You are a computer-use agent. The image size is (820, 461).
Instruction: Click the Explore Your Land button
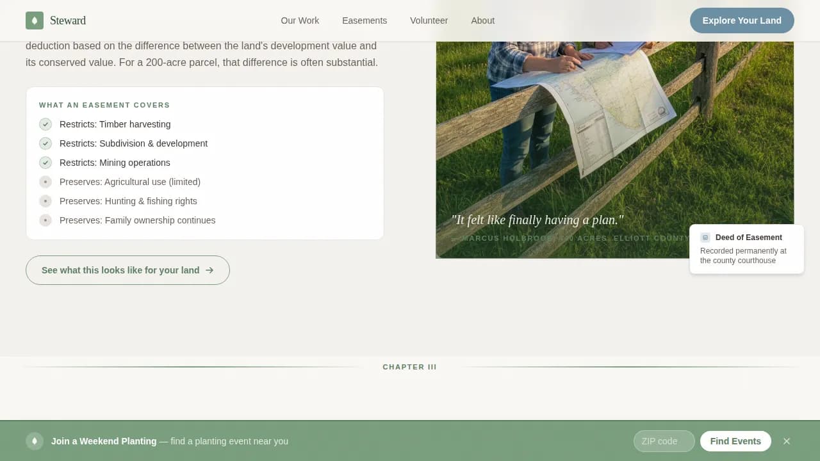pyautogui.click(x=742, y=20)
